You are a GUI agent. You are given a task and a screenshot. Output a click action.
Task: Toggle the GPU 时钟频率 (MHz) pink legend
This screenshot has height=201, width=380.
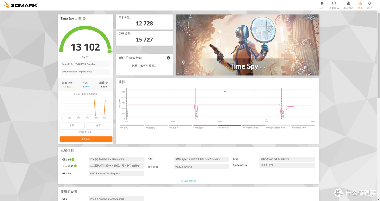click(303, 127)
